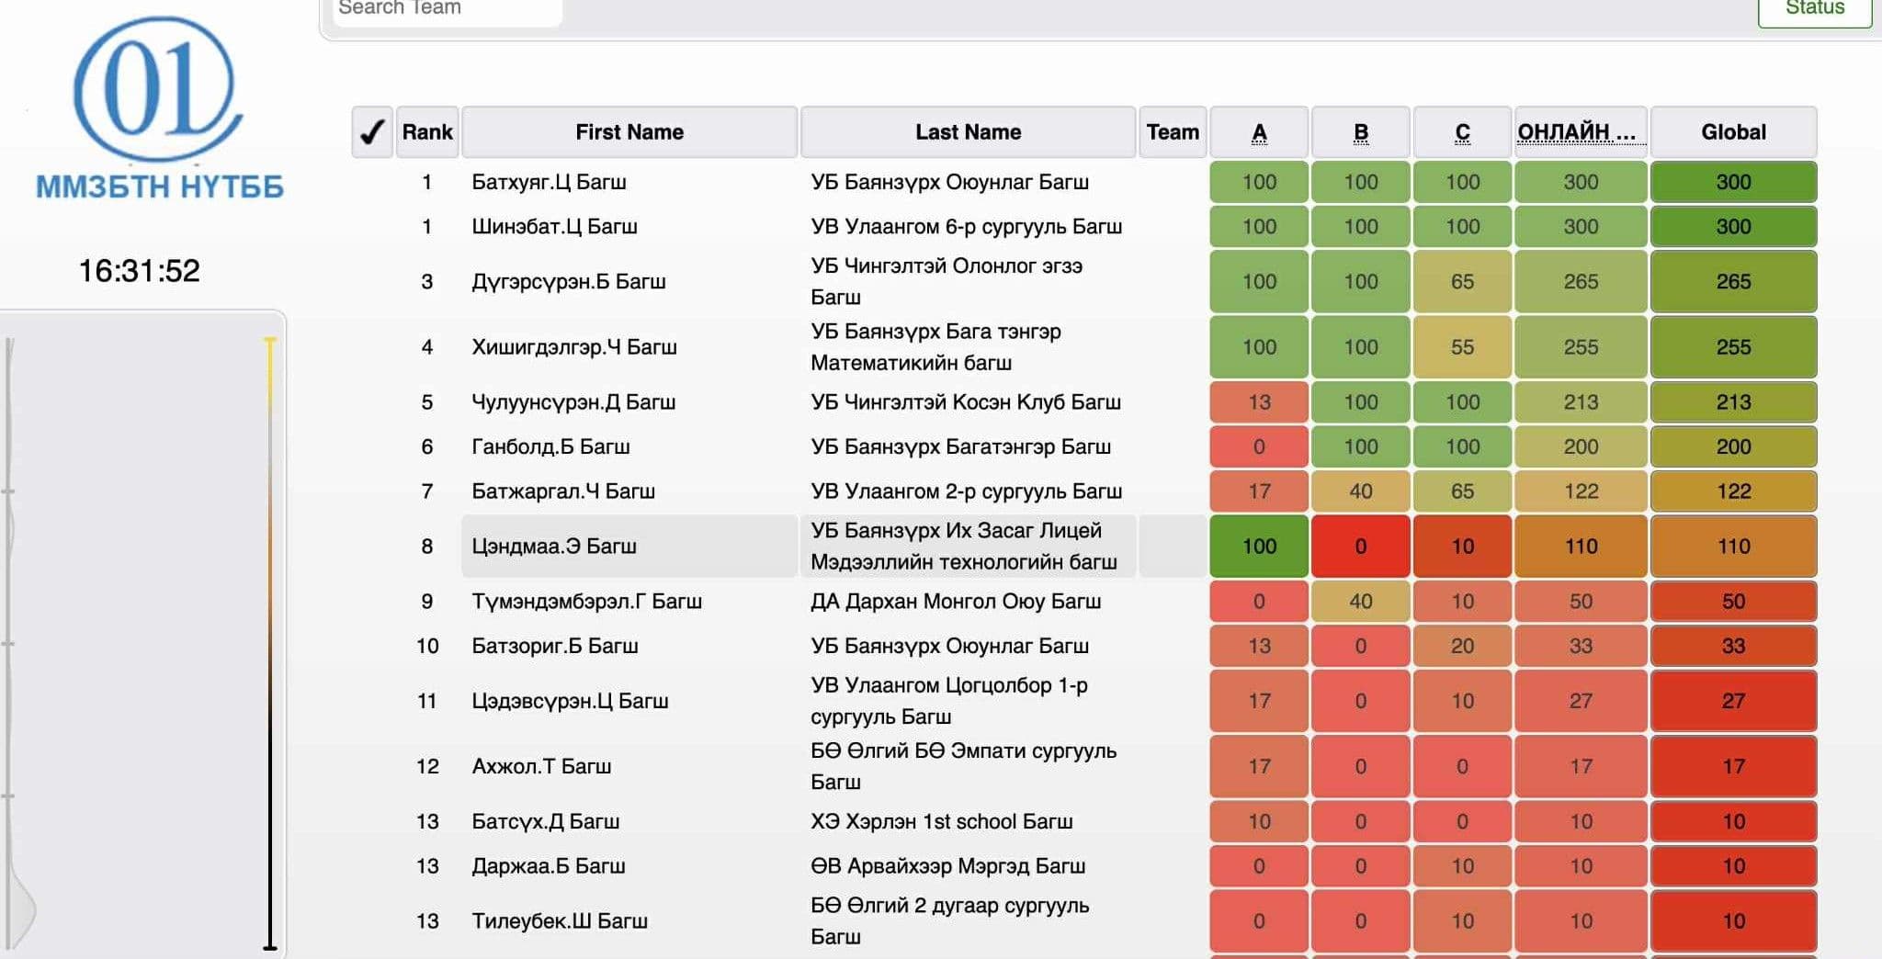The width and height of the screenshot is (1882, 959).
Task: Toggle the checkmark column header
Action: pos(372,132)
